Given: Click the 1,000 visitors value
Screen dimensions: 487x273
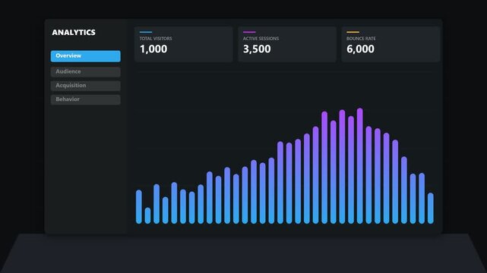Looking at the screenshot, I should click(x=153, y=49).
